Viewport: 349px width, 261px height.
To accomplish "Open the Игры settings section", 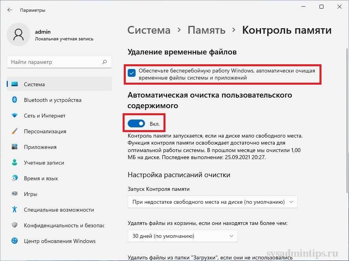I will tap(31, 194).
